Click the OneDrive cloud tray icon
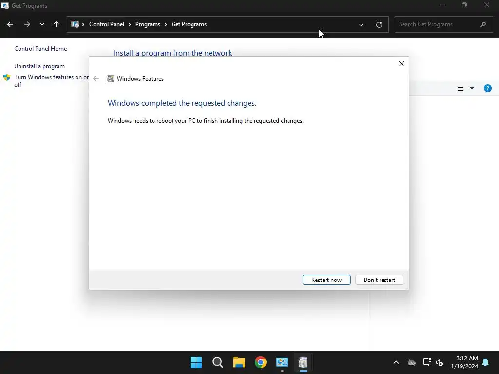 412,362
